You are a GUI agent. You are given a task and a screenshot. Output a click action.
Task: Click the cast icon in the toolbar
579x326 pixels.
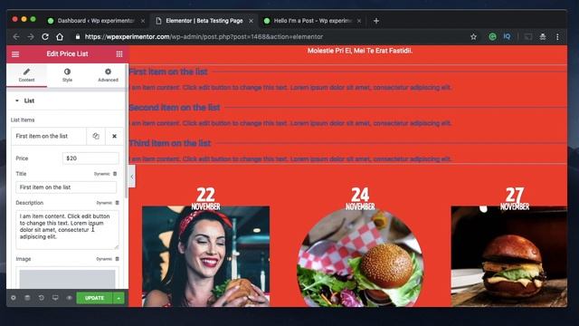coord(528,36)
